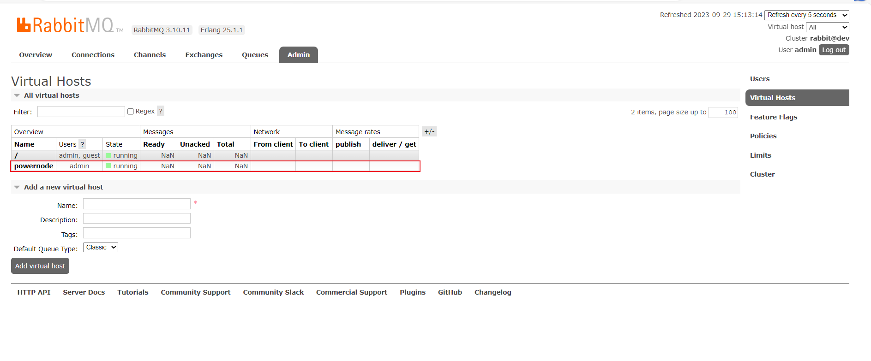The image size is (871, 361).
Task: Open Feature Flags in the sidebar
Action: (x=774, y=117)
